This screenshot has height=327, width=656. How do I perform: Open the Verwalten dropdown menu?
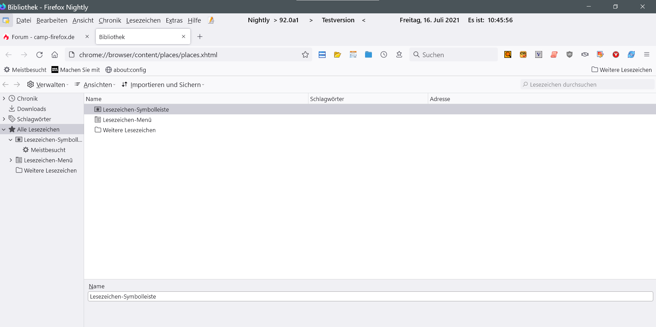click(x=48, y=85)
